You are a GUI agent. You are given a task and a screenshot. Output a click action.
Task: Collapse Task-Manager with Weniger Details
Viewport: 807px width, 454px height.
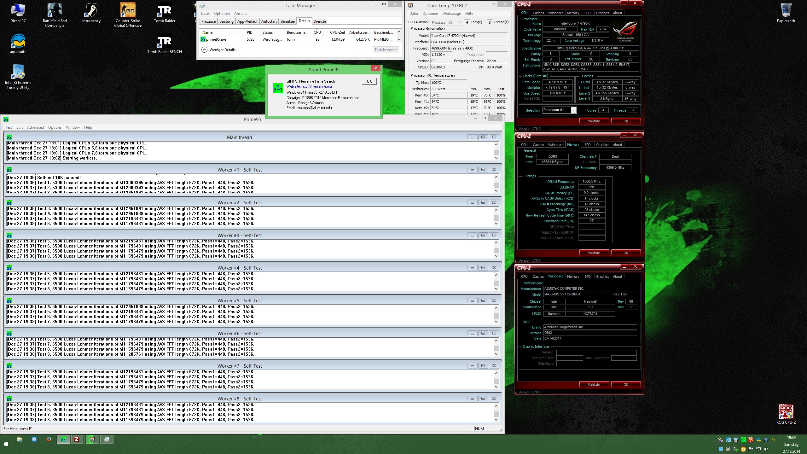tap(219, 50)
